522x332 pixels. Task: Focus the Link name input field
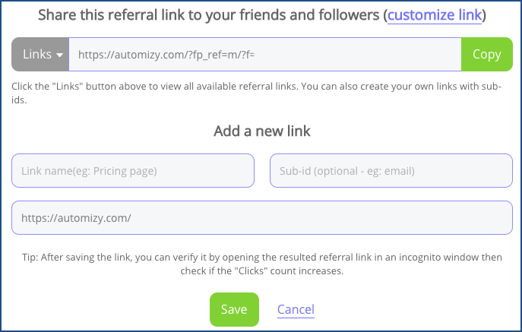[x=133, y=171]
